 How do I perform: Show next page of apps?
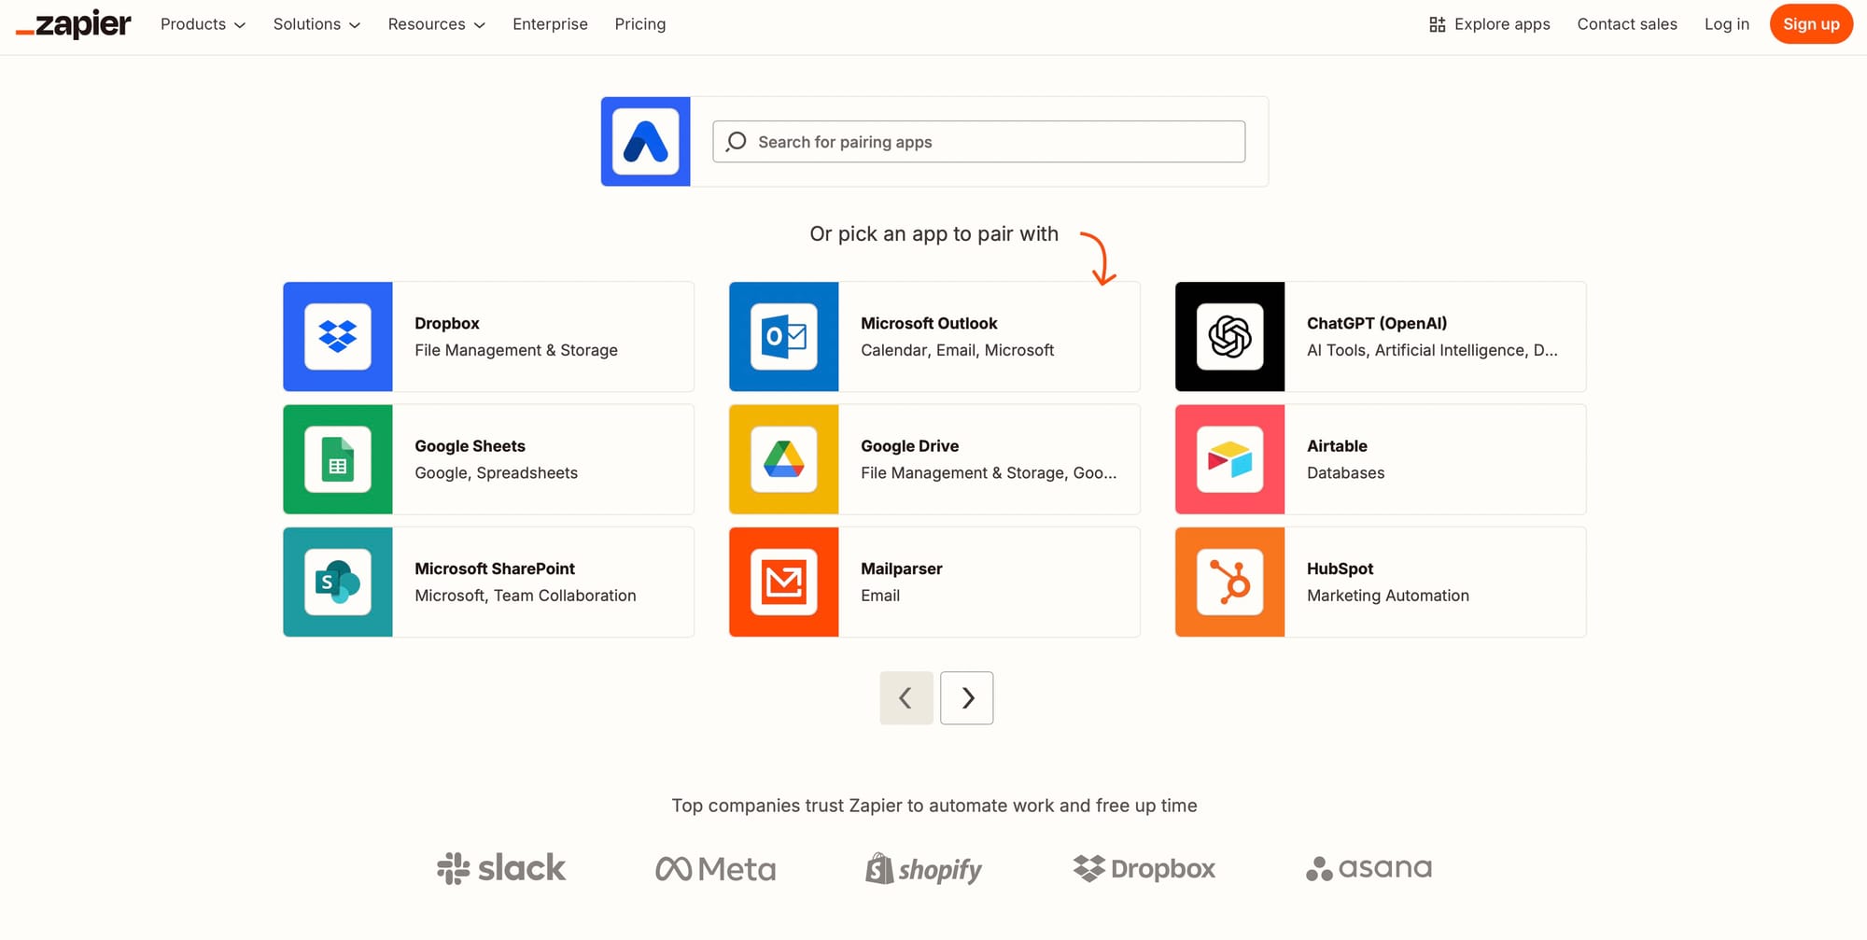pos(966,698)
